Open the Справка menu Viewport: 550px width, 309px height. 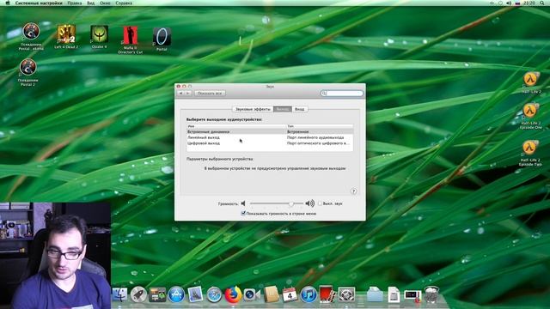point(124,3)
